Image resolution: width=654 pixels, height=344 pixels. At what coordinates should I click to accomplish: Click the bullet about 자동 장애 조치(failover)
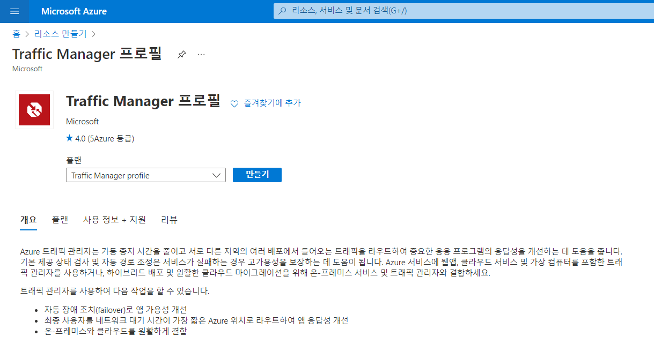[115, 310]
